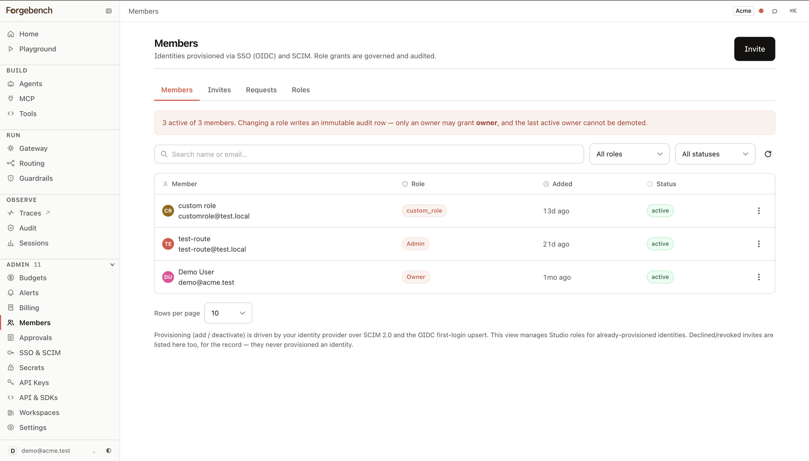
Task: Open row actions for Demo User
Action: click(758, 277)
